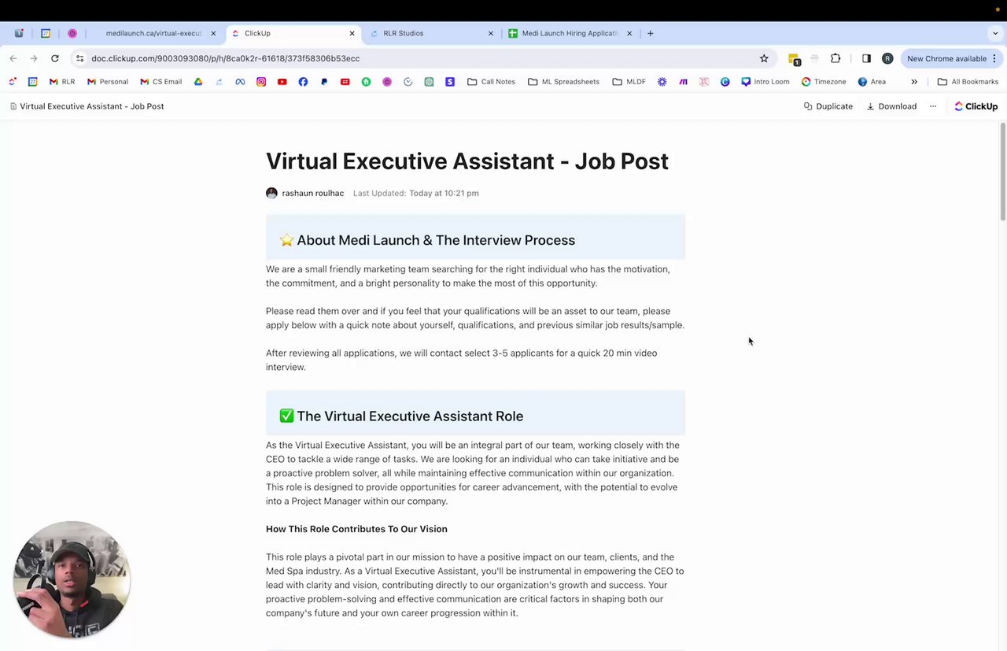
Task: Click the Last Updated timestamp text
Action: [415, 193]
